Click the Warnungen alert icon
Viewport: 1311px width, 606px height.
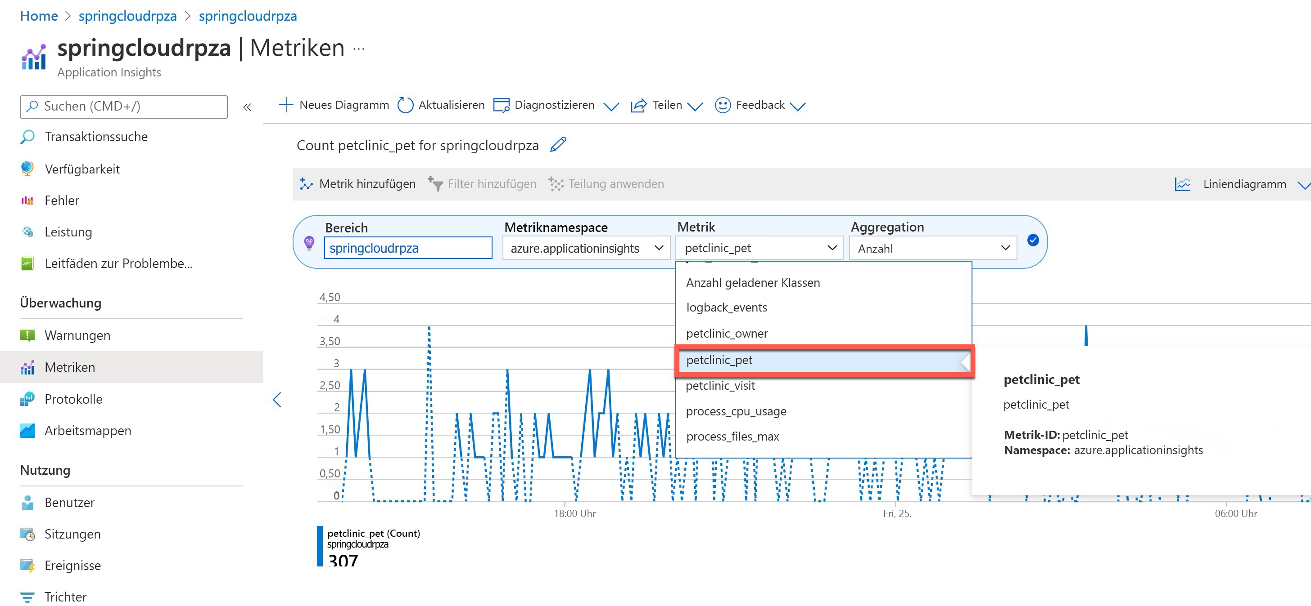pyautogui.click(x=27, y=335)
